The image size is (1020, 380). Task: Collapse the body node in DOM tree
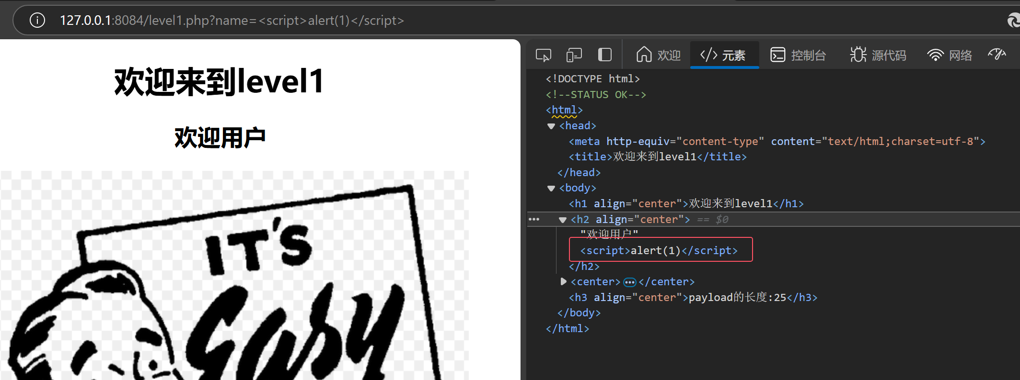(551, 188)
